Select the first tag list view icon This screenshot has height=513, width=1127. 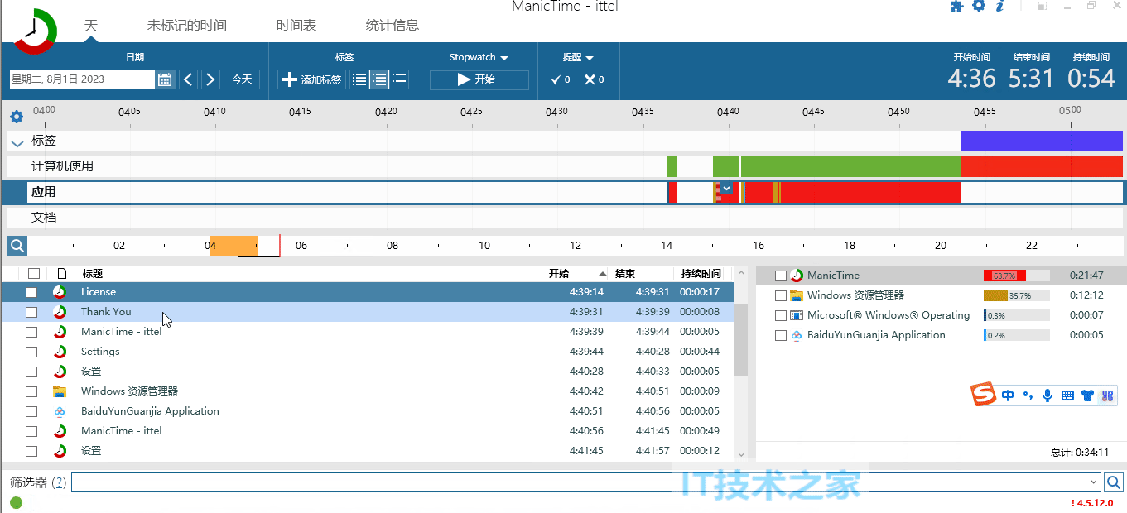tap(359, 79)
